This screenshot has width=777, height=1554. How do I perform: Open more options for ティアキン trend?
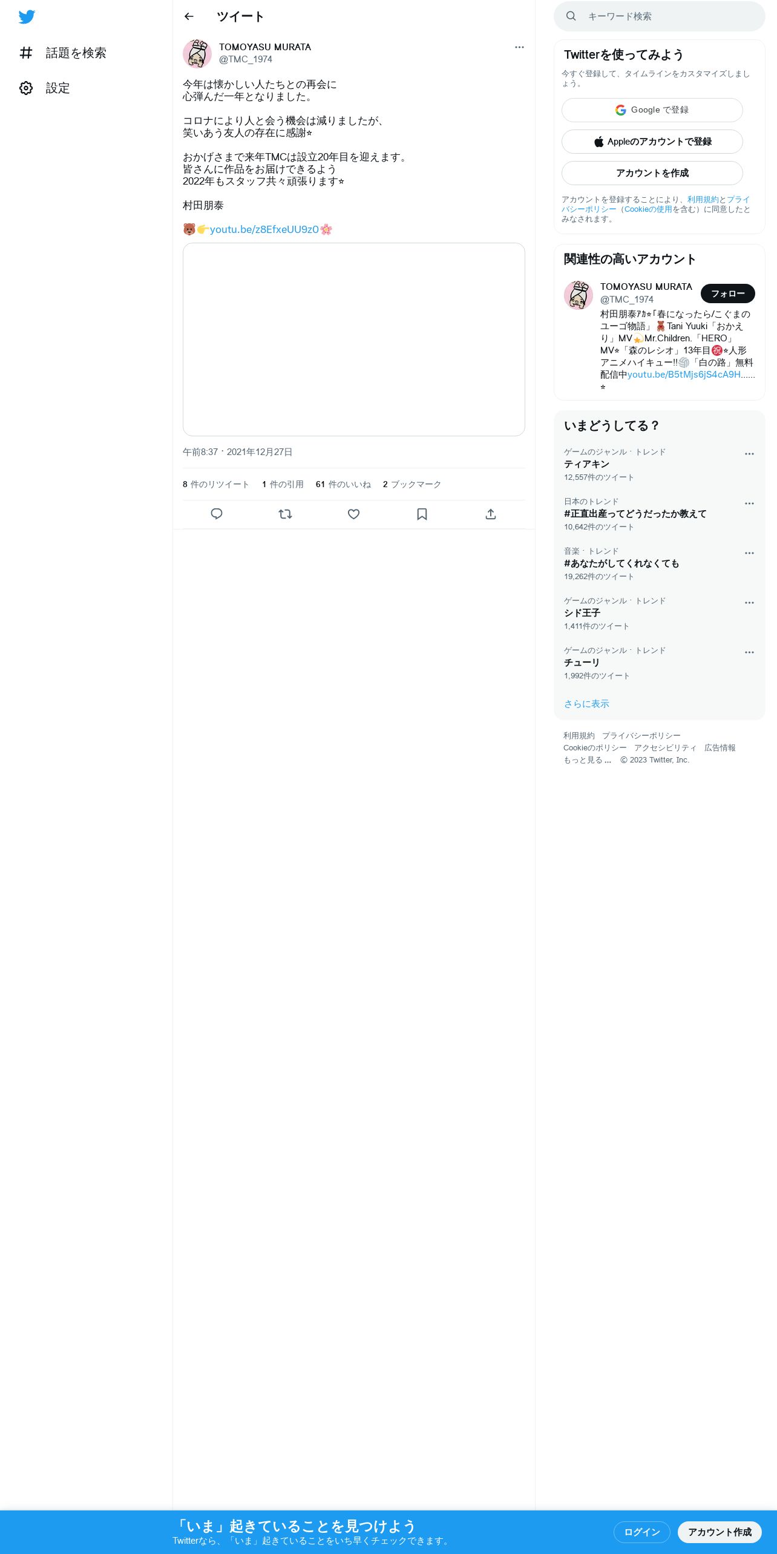pos(749,454)
